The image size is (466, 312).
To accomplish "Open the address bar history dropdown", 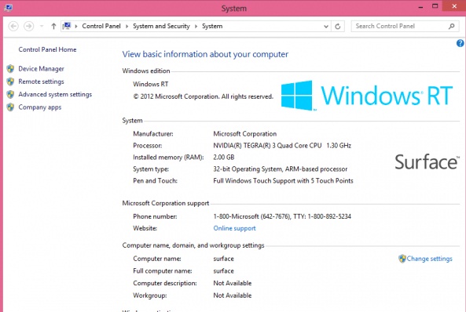I will [x=325, y=27].
